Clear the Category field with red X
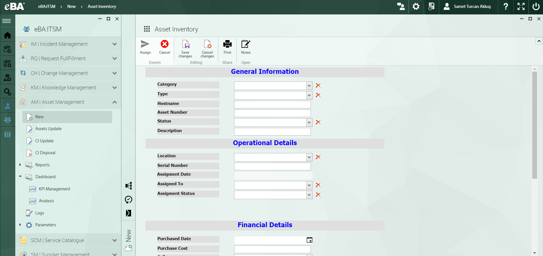 coord(318,85)
